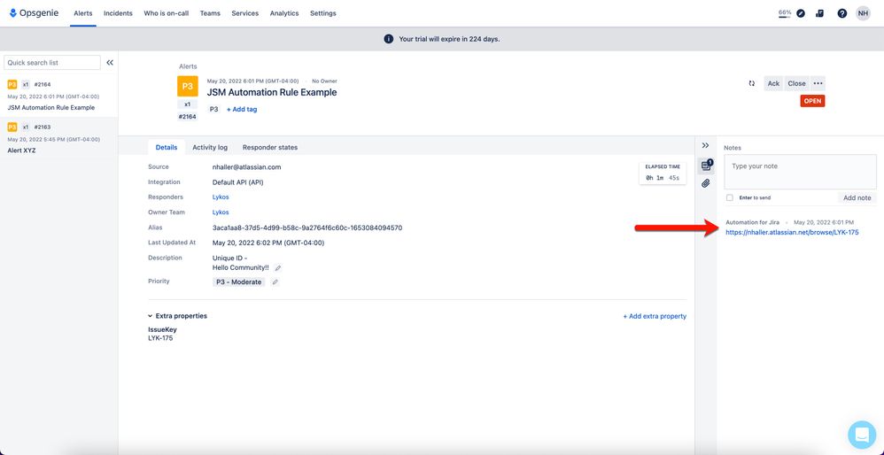Screen dimensions: 884x455
Task: Open Who is on-call menu
Action: [x=167, y=13]
